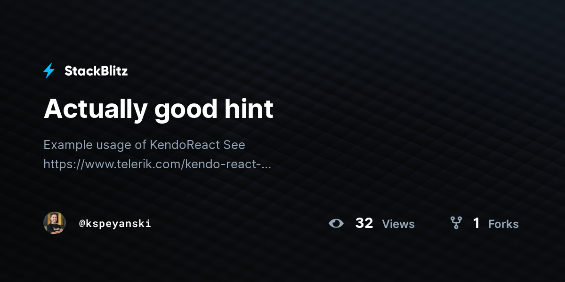
Task: Click the StackBlitz wordmark text
Action: [x=96, y=71]
